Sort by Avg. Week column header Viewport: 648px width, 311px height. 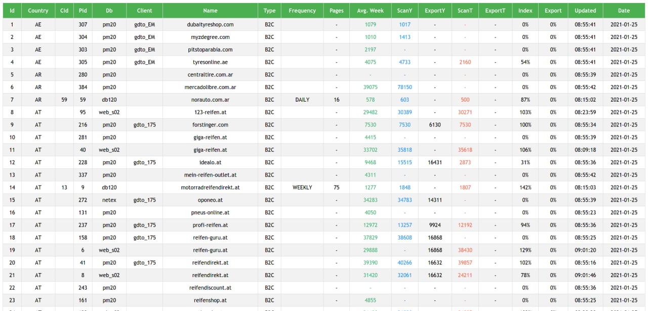click(x=371, y=11)
